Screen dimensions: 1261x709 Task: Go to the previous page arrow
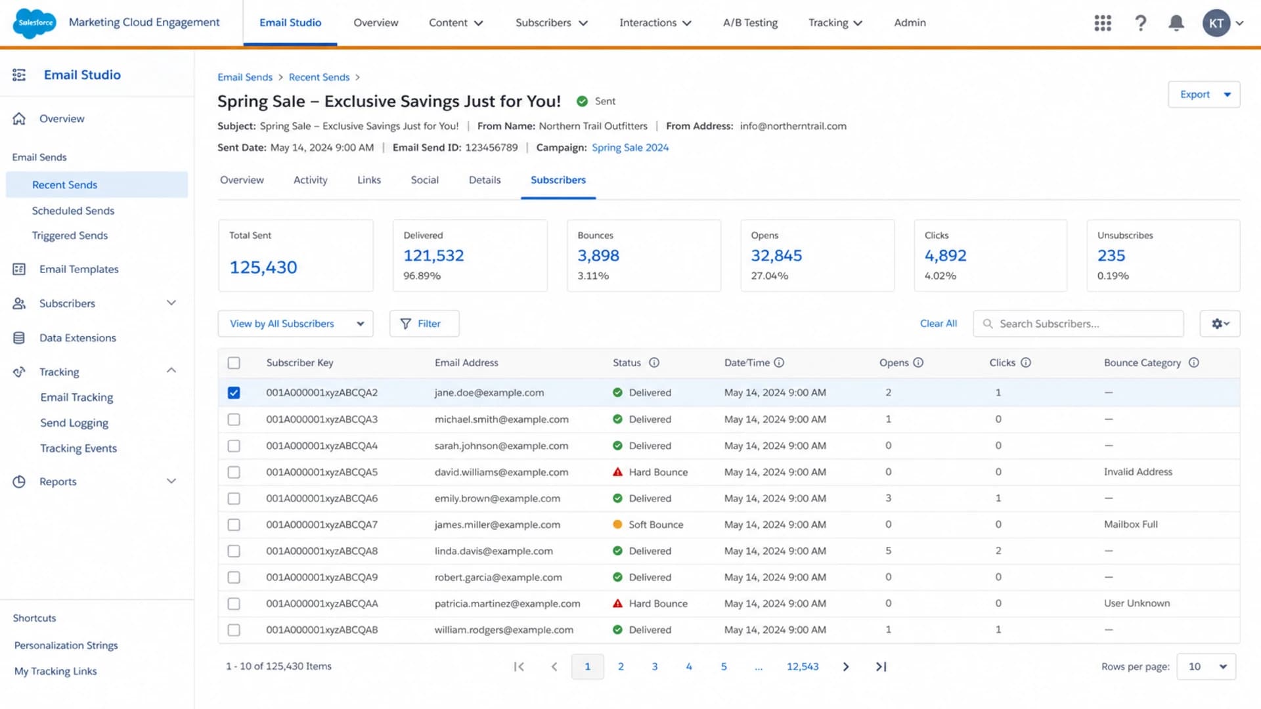click(554, 666)
